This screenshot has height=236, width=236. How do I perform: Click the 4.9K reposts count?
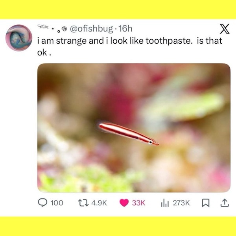(x=99, y=203)
